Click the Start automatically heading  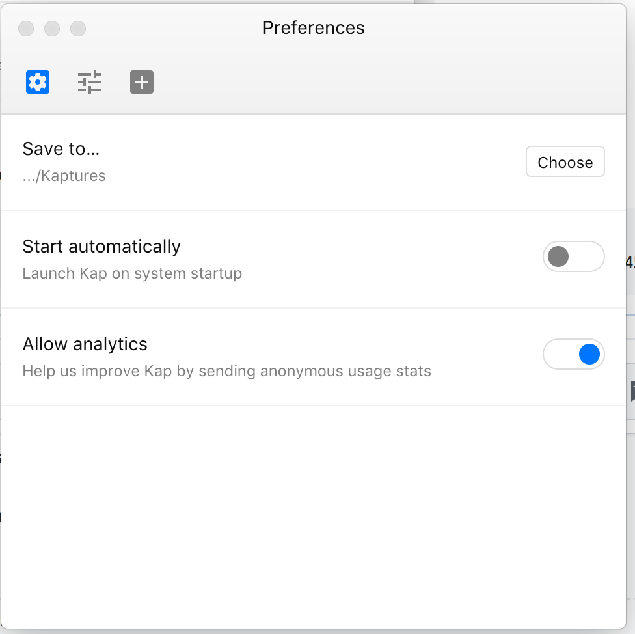pos(101,246)
